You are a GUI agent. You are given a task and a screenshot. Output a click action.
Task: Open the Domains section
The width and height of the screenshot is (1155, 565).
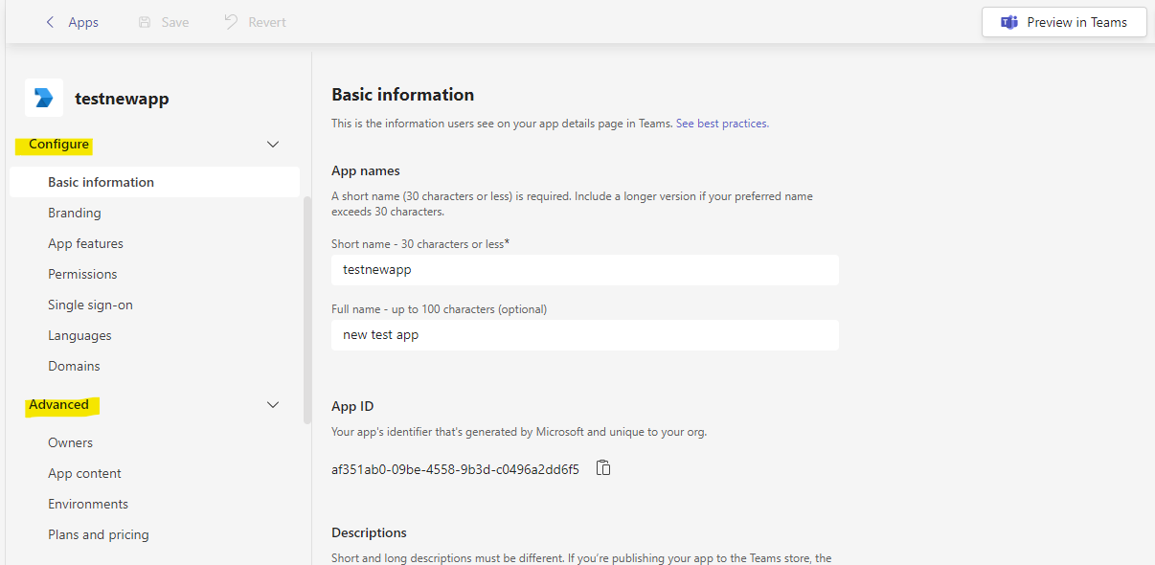[x=74, y=365]
